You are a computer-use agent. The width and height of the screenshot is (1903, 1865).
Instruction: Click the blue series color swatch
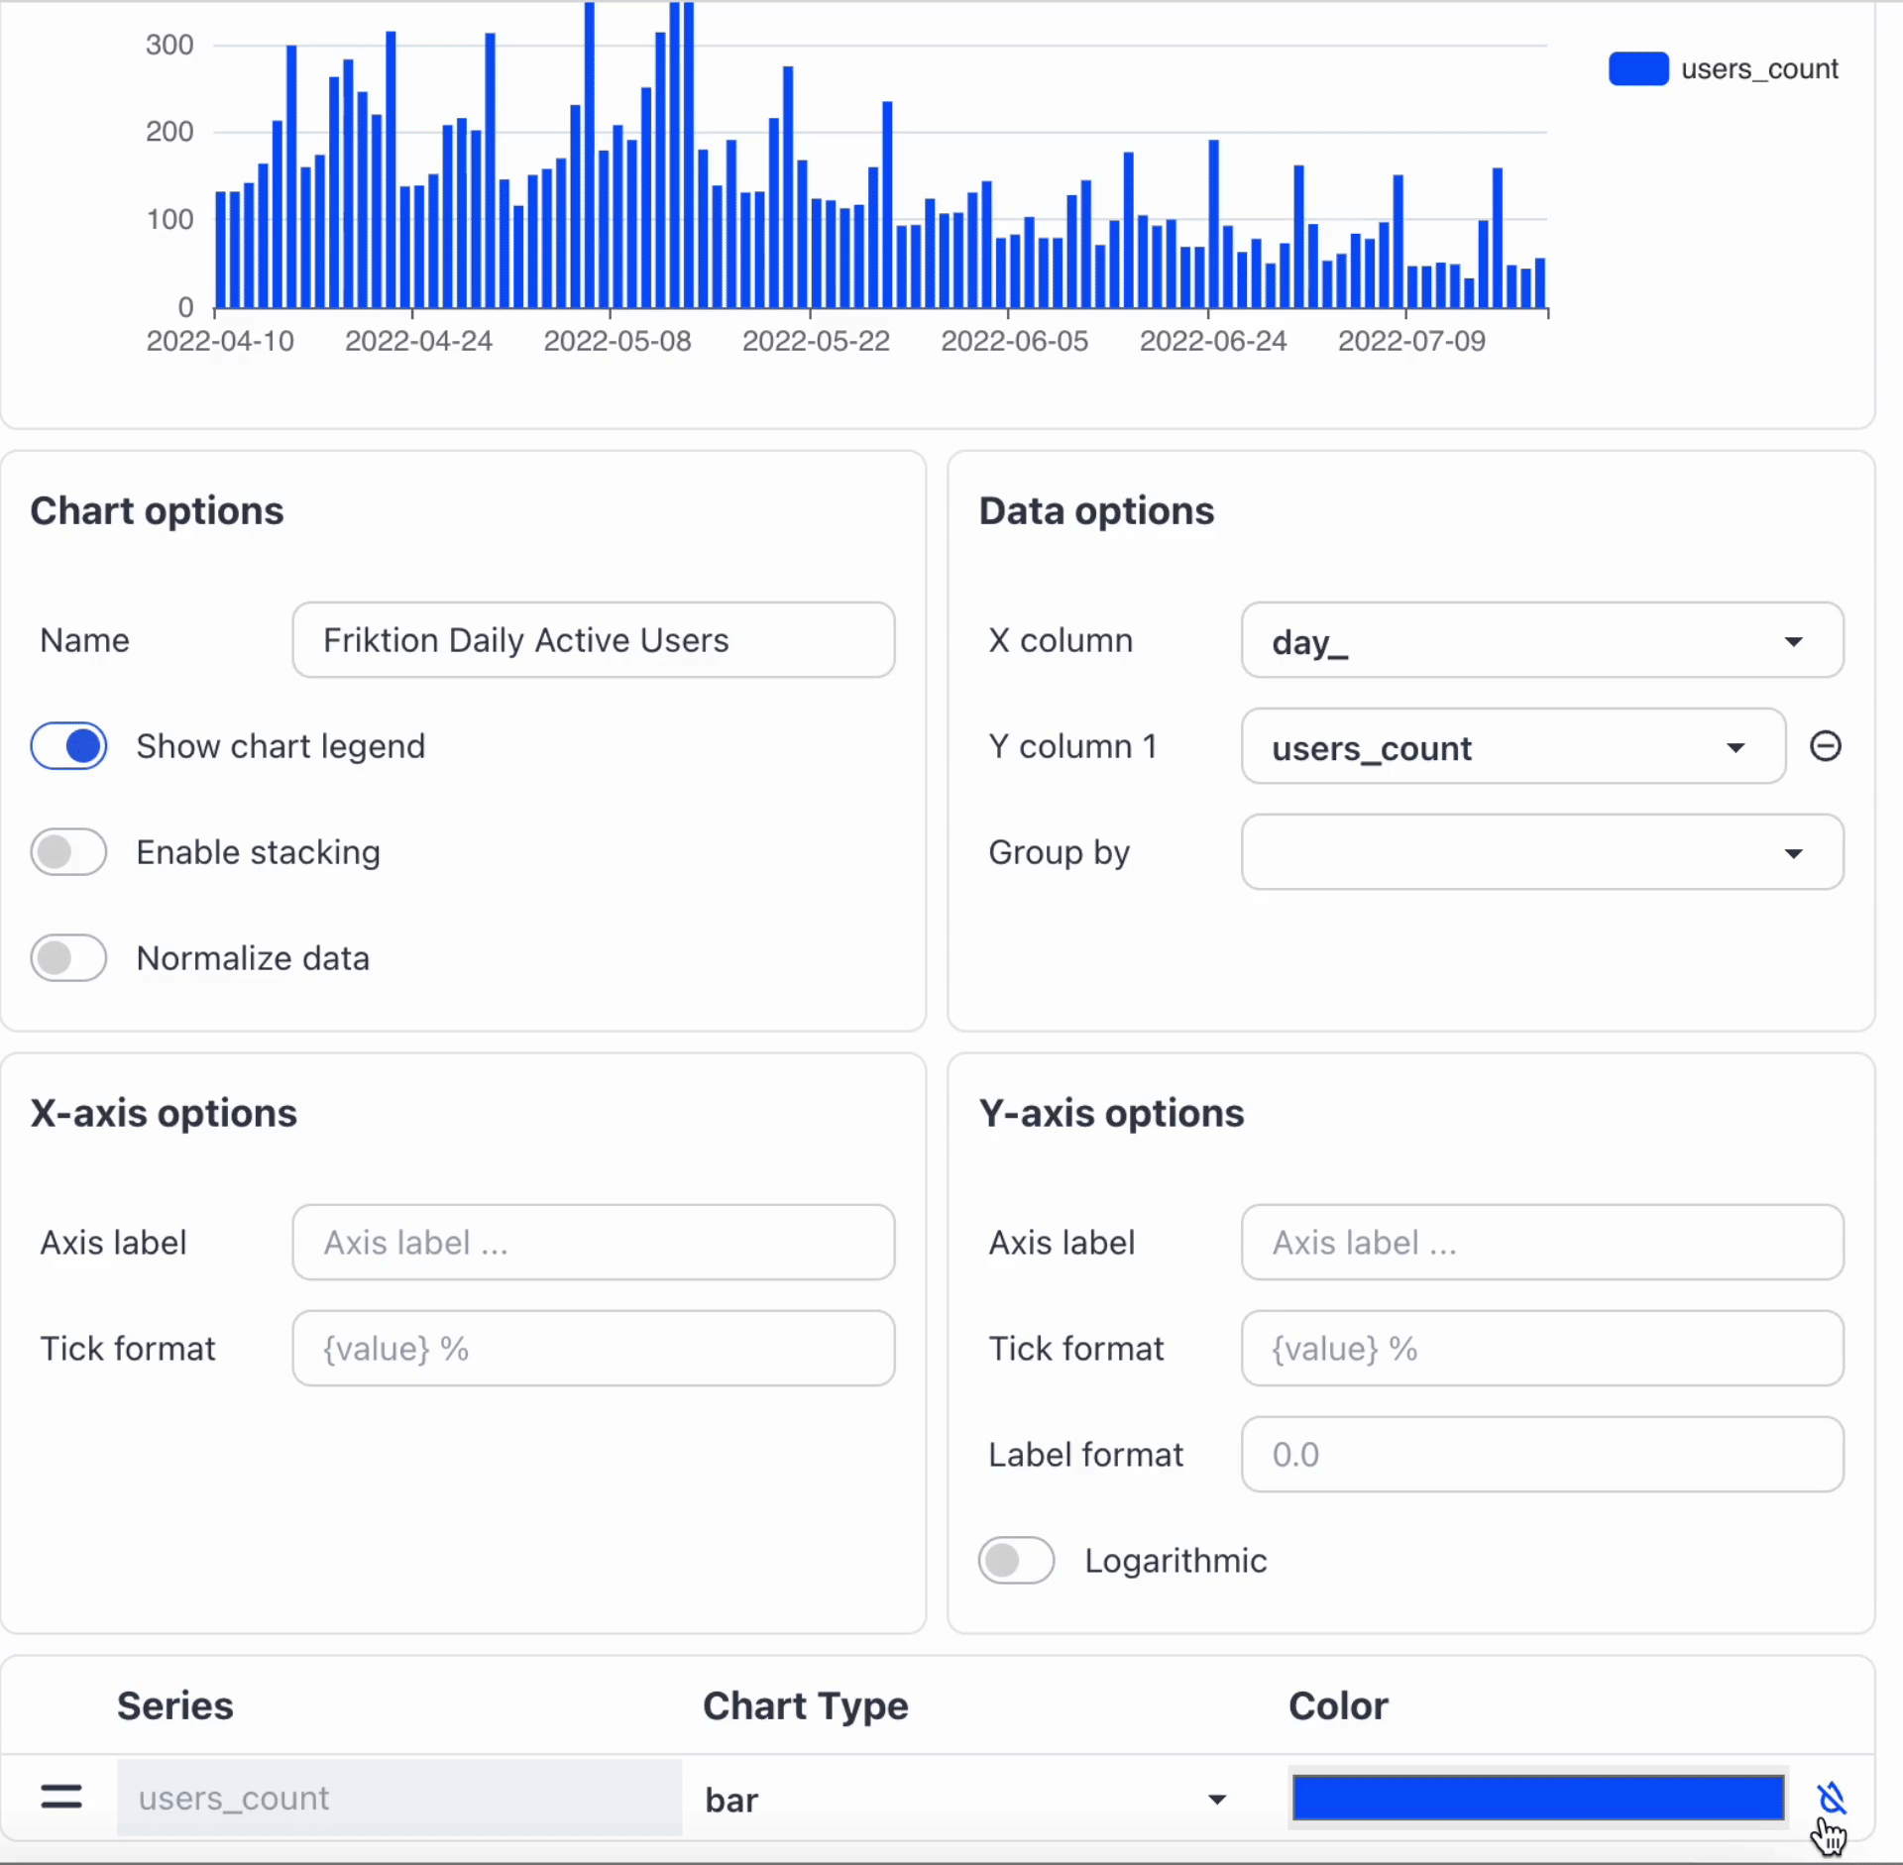[x=1537, y=1798]
